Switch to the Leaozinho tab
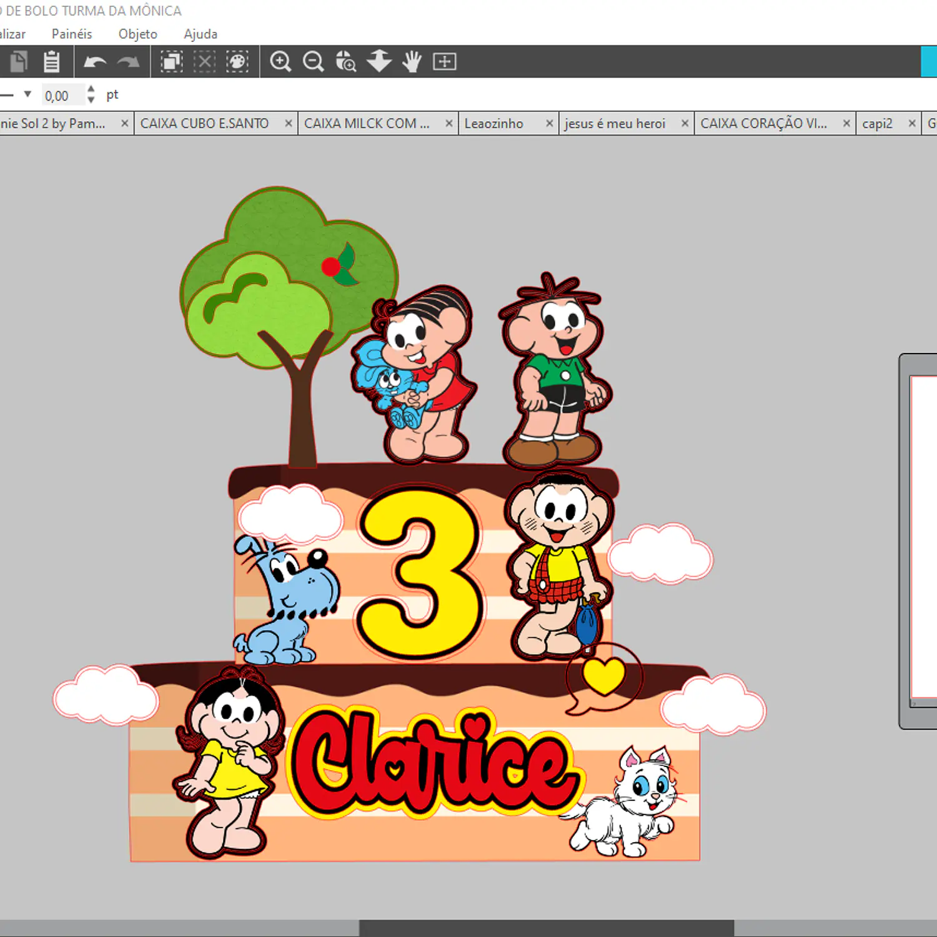This screenshot has width=937, height=937. click(x=508, y=124)
